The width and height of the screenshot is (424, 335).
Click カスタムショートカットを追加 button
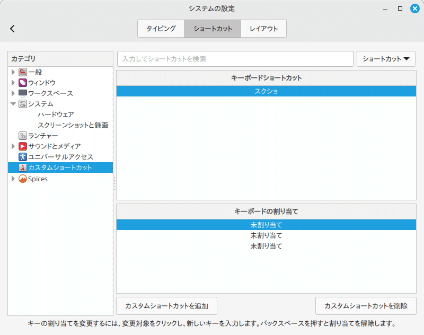click(x=166, y=306)
